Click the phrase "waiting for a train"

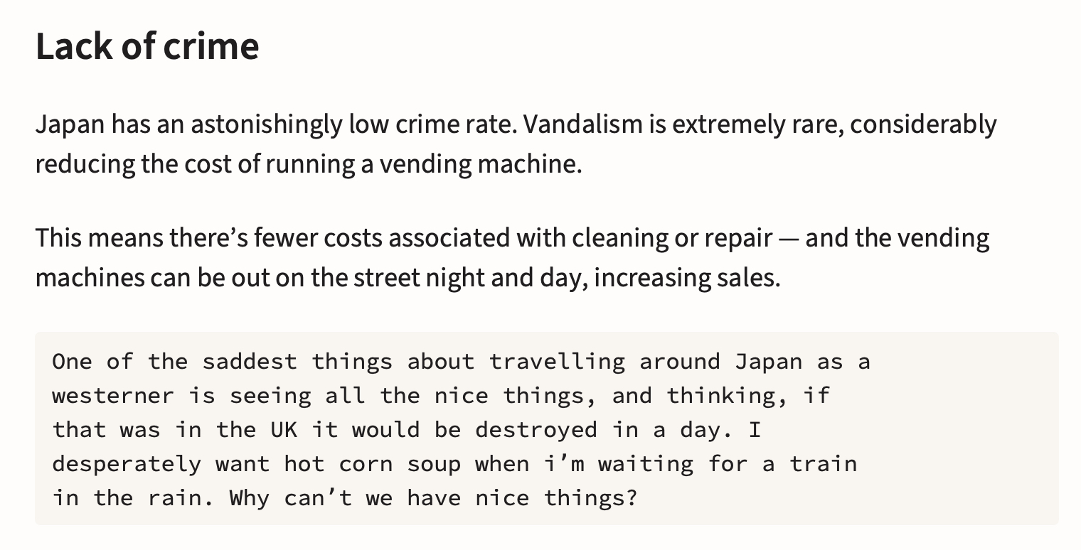pos(728,464)
